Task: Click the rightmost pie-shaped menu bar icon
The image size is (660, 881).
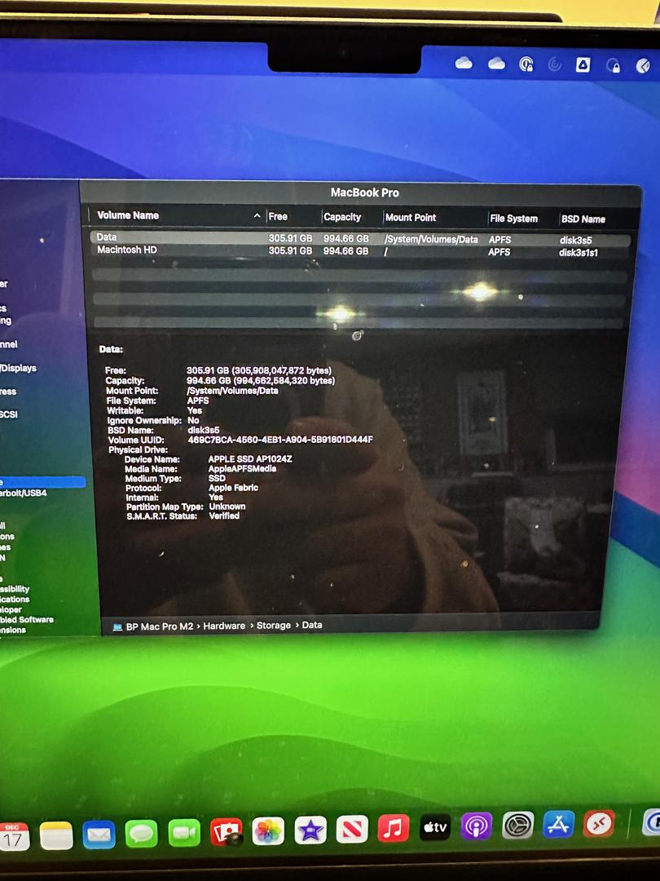Action: tap(643, 66)
